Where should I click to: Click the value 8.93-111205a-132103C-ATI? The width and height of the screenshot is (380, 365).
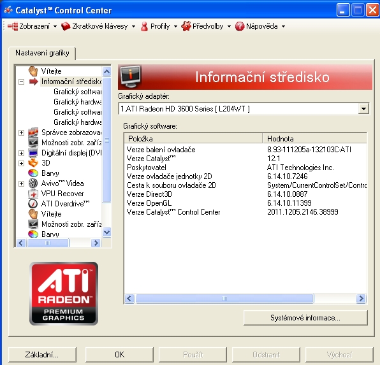pyautogui.click(x=309, y=150)
